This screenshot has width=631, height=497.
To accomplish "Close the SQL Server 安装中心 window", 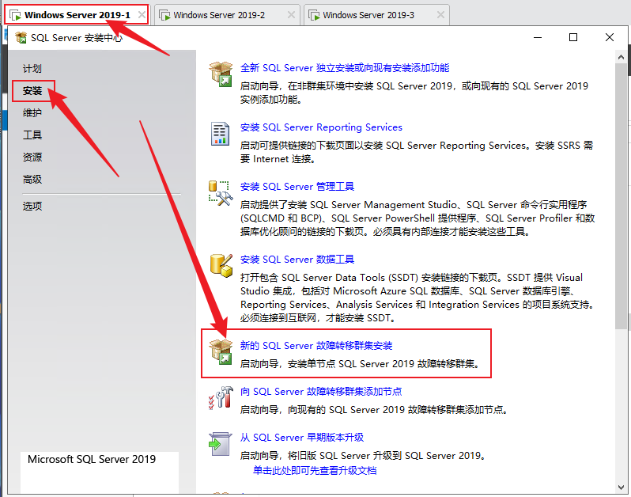I will tap(610, 37).
